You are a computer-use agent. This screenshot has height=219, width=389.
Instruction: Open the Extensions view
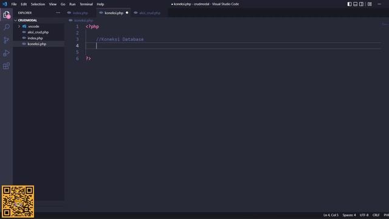coord(7,66)
